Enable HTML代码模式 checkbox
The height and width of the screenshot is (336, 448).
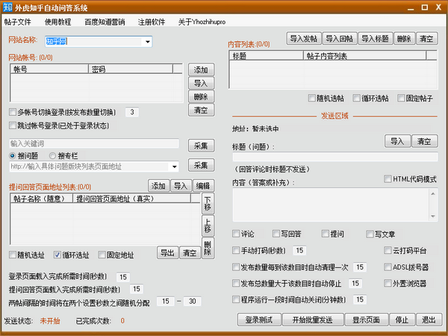(x=388, y=179)
